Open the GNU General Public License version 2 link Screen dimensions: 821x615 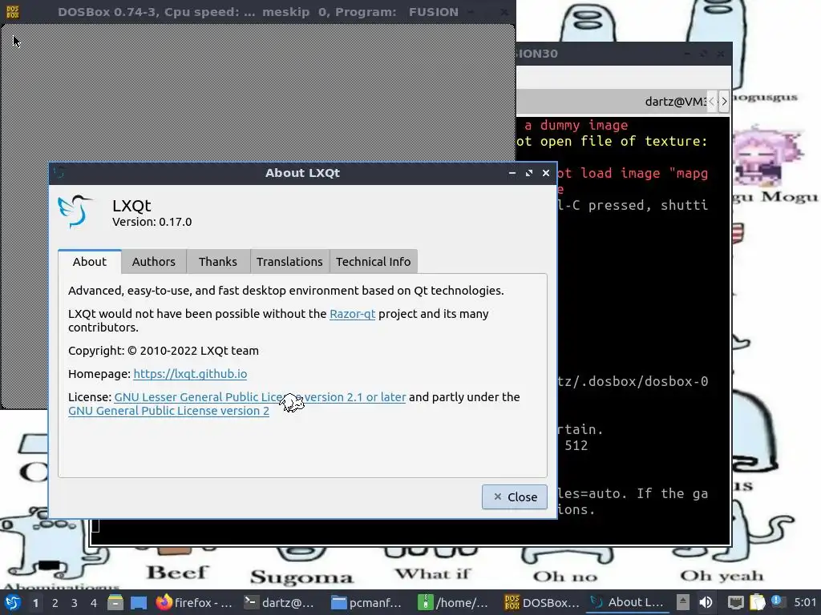[x=168, y=411]
